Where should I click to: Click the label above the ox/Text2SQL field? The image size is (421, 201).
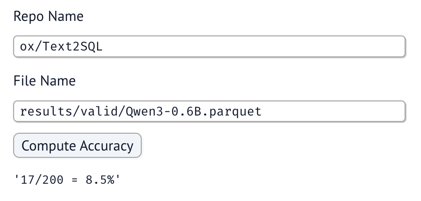coord(48,16)
